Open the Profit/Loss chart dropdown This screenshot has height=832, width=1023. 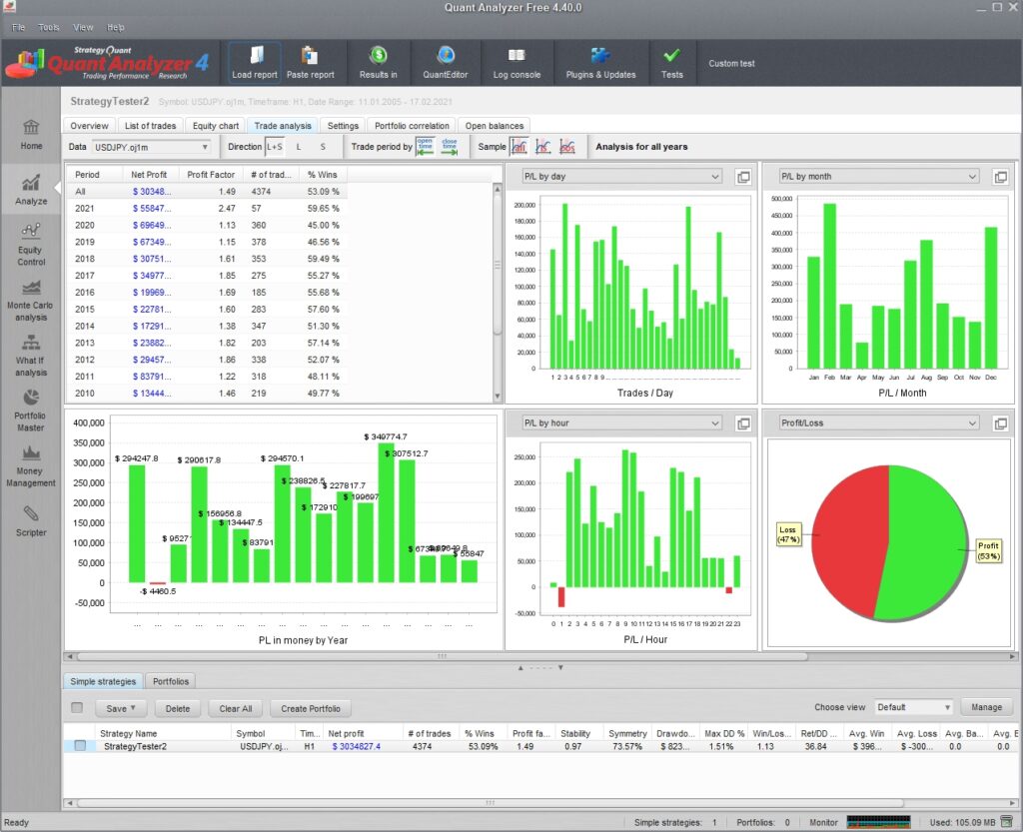pos(879,423)
